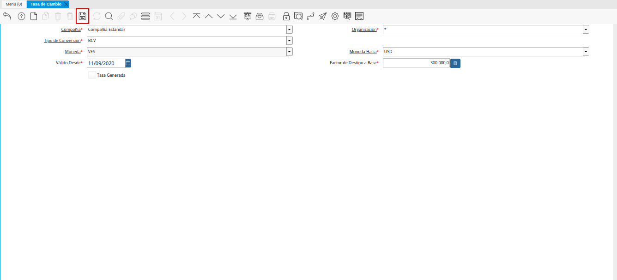This screenshot has height=280, width=617.
Task: Click the gear process icon in toolbar
Action: [x=335, y=16]
